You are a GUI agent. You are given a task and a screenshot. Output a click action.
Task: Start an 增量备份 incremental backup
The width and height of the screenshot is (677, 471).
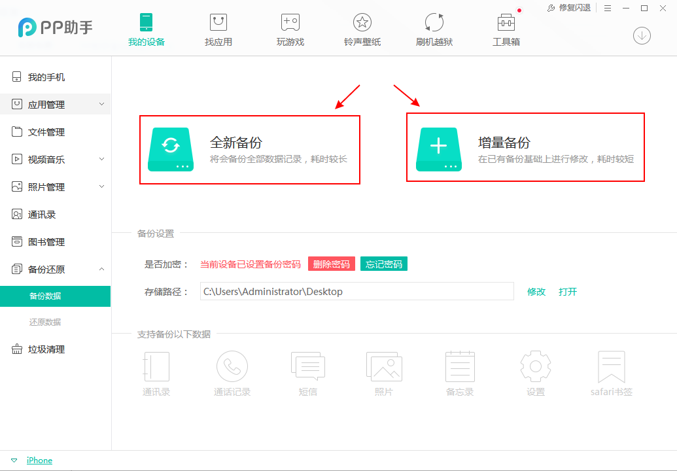[525, 147]
